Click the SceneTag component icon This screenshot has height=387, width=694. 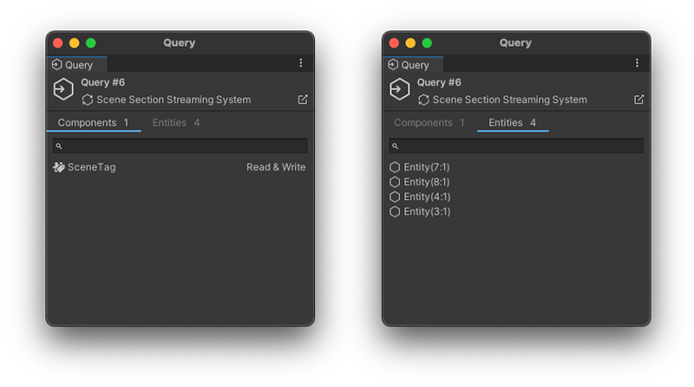coord(59,167)
